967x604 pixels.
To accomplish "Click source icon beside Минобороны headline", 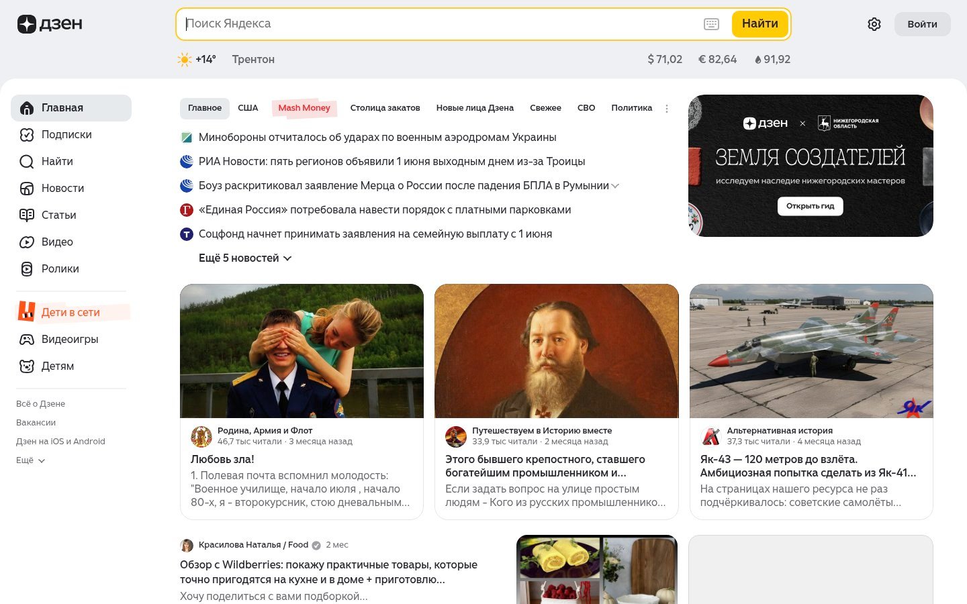I will click(x=187, y=138).
